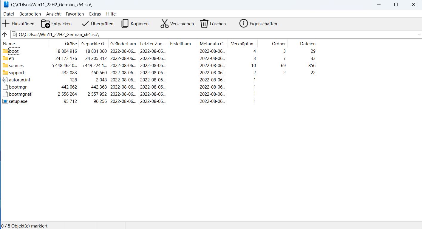This screenshot has height=229, width=422.
Task: Click the size value 2 556 264
Action: click(x=67, y=94)
